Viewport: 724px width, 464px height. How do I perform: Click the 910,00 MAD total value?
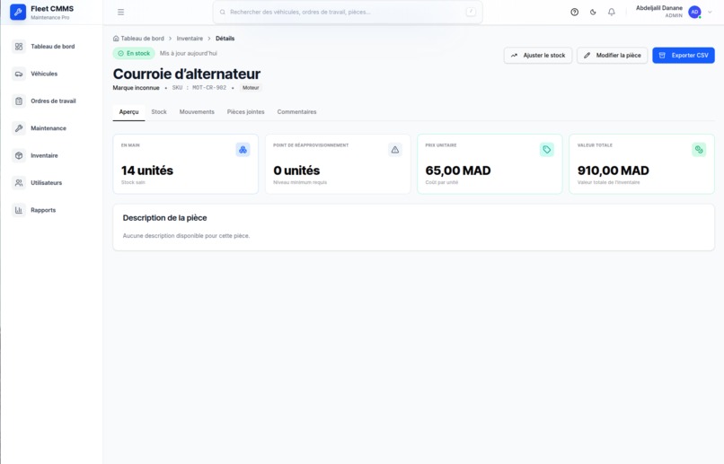pos(614,171)
